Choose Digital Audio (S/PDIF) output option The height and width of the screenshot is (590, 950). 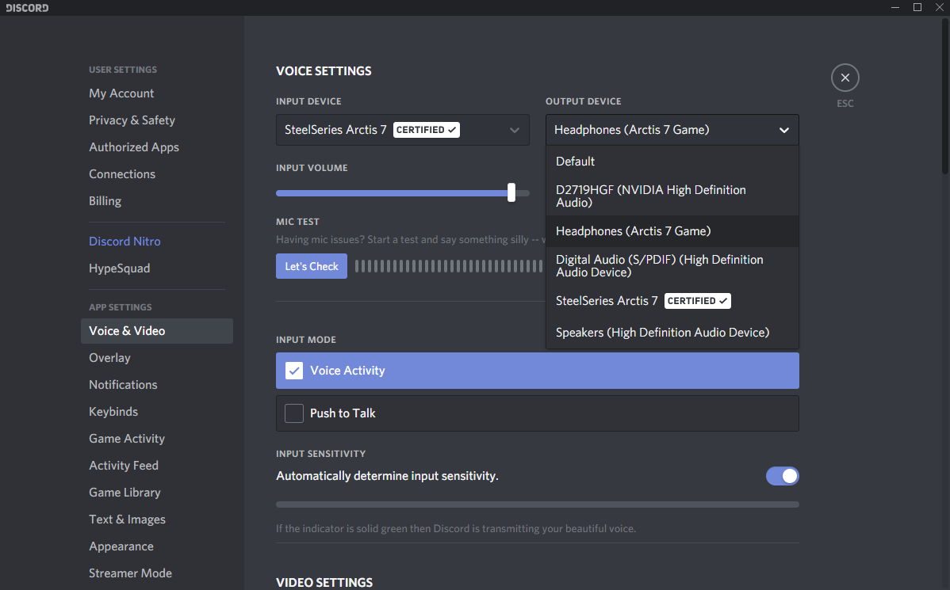(672, 265)
